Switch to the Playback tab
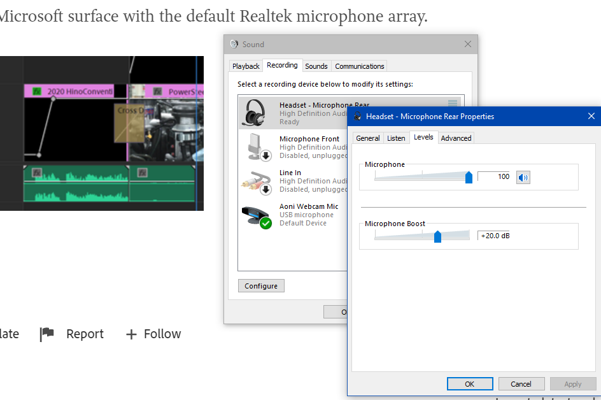Screen dimensions: 601x400 [246, 65]
